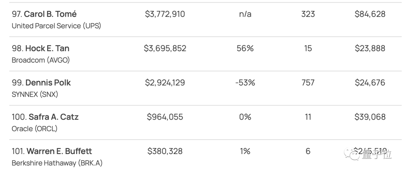Image resolution: width=405 pixels, height=172 pixels.
Task: Click the 757 ratio number
Action: point(308,83)
